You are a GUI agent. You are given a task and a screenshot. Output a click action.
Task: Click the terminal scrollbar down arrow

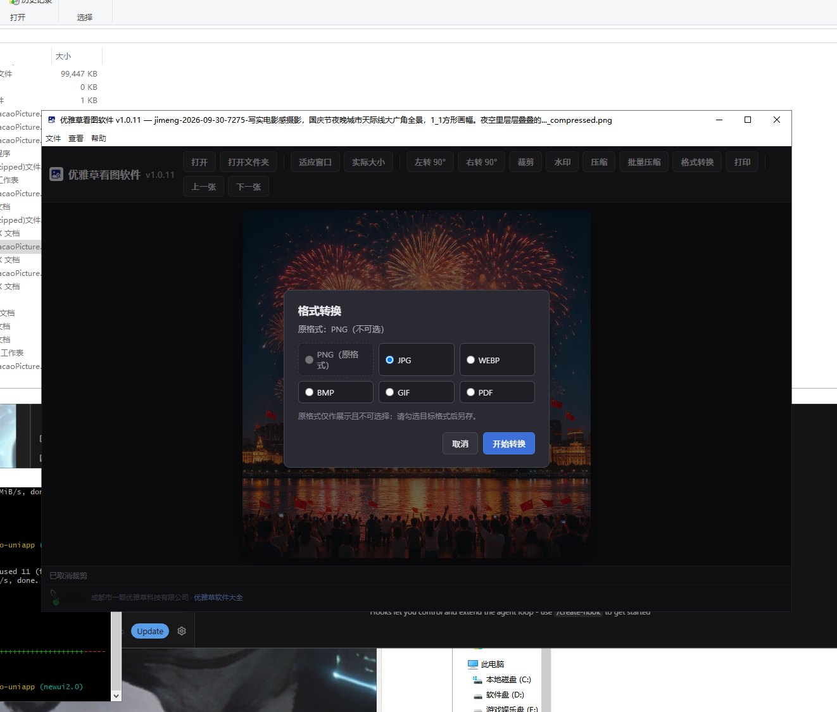pyautogui.click(x=116, y=696)
